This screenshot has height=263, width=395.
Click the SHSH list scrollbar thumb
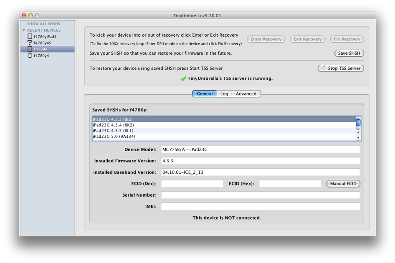[358, 122]
